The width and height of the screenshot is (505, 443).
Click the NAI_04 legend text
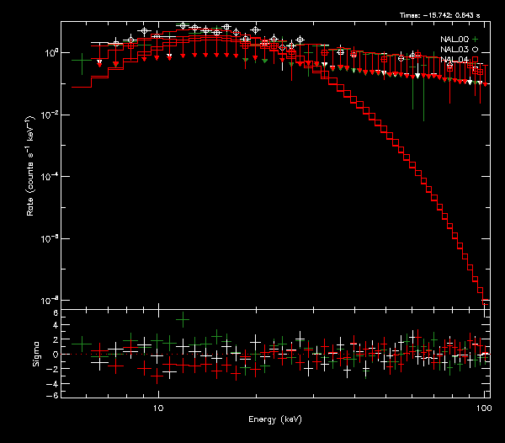pos(455,60)
